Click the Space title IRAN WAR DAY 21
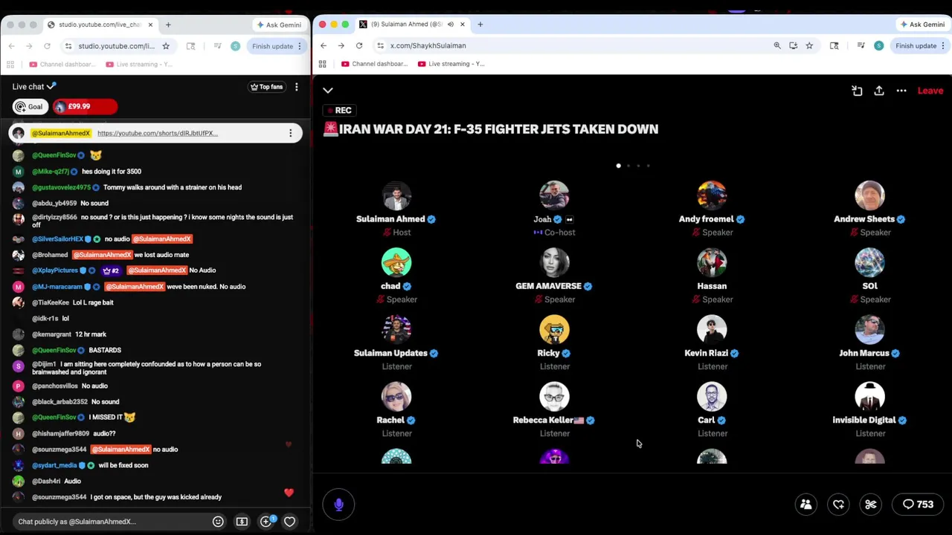 coord(491,129)
